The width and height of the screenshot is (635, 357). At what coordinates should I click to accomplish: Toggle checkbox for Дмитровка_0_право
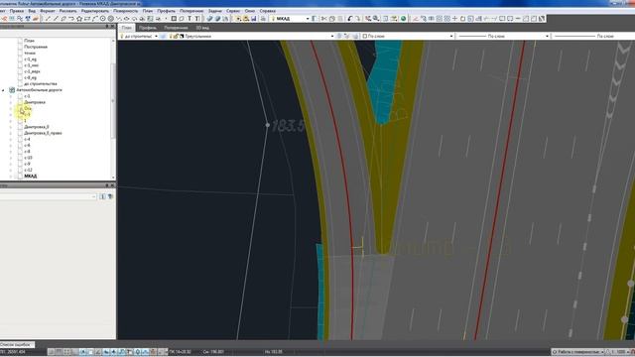[20, 133]
